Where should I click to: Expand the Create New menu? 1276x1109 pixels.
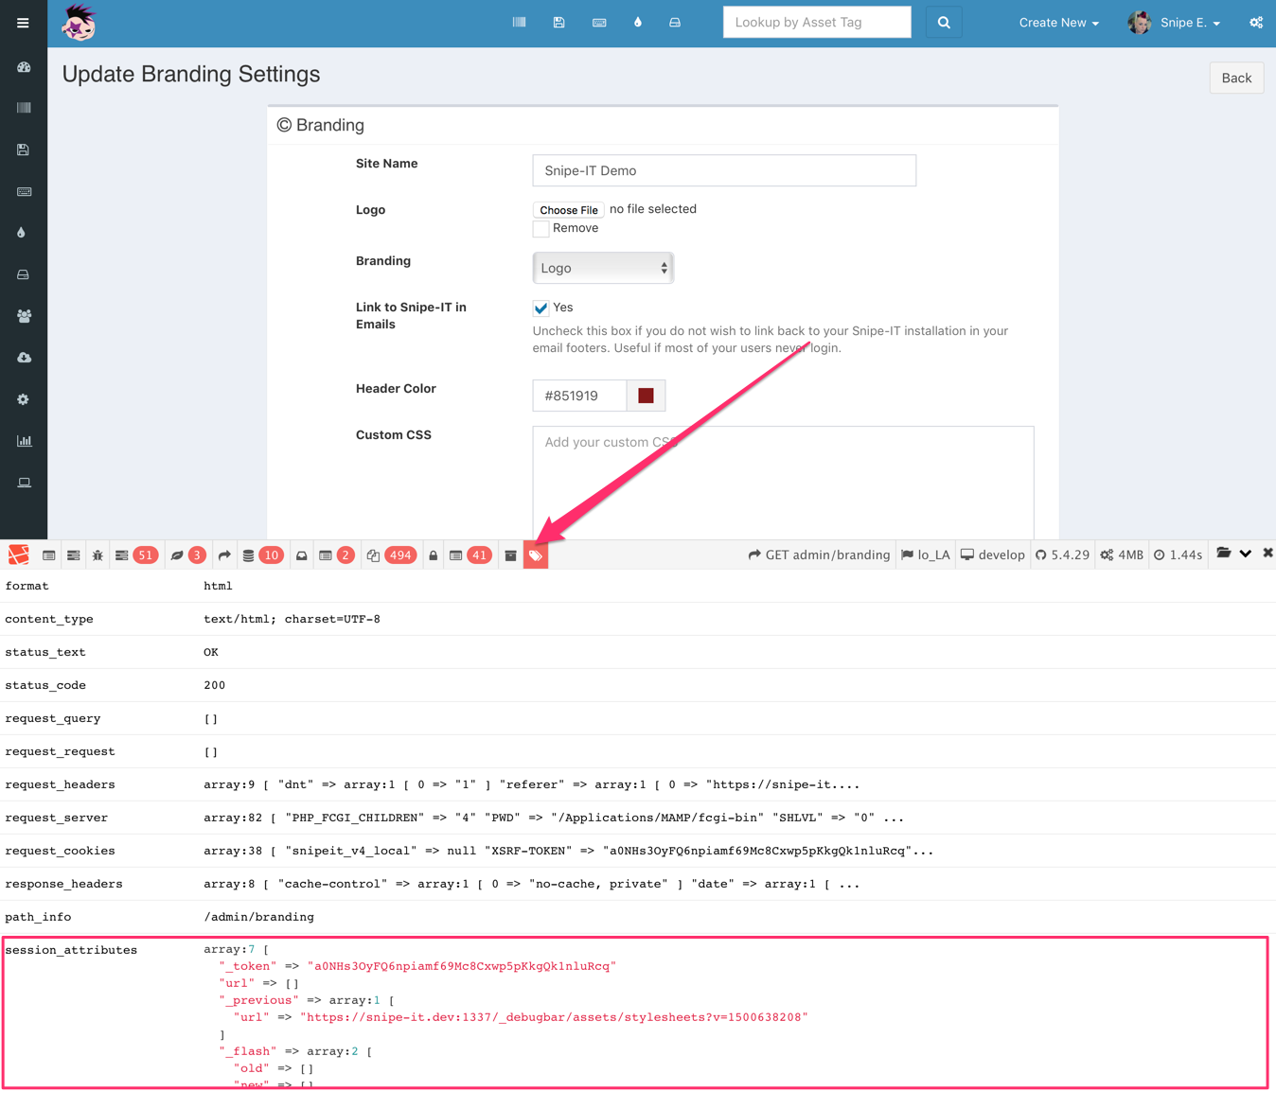[1057, 22]
